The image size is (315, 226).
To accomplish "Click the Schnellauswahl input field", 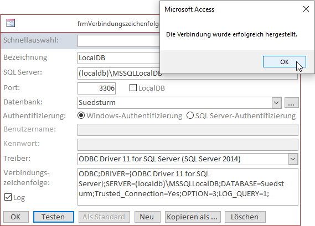I will (x=118, y=41).
